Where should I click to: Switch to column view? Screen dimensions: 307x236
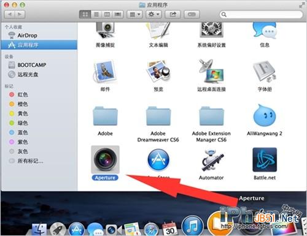107,14
